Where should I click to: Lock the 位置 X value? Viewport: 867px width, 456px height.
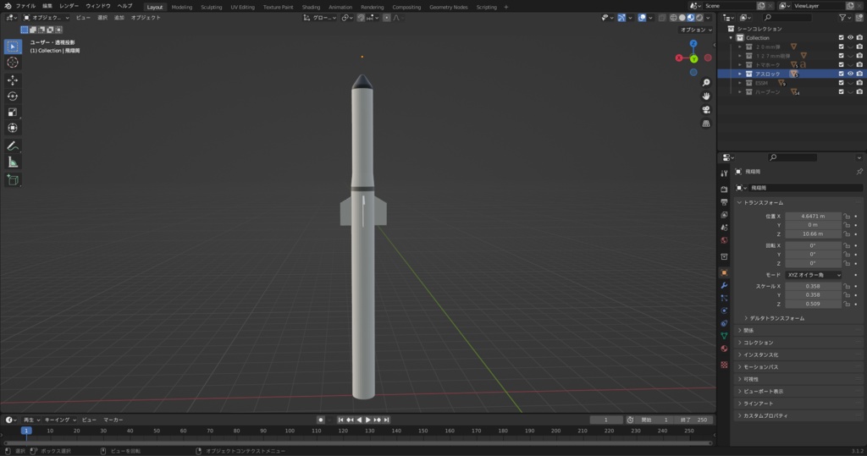click(x=847, y=216)
